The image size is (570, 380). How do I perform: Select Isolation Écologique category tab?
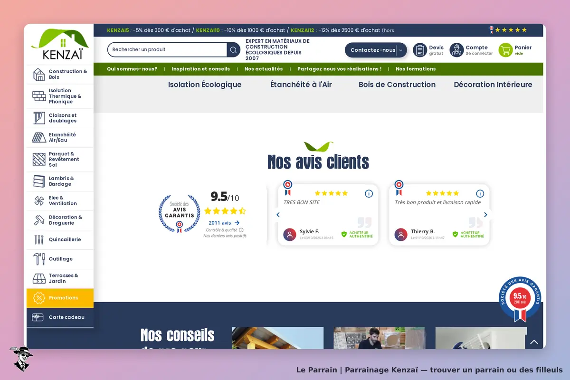click(205, 85)
